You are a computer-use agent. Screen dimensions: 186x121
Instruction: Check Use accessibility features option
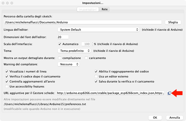point(7,86)
